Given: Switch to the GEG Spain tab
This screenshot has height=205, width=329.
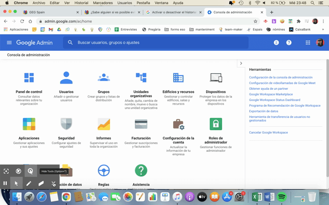Looking at the screenshot, I should pyautogui.click(x=51, y=12).
